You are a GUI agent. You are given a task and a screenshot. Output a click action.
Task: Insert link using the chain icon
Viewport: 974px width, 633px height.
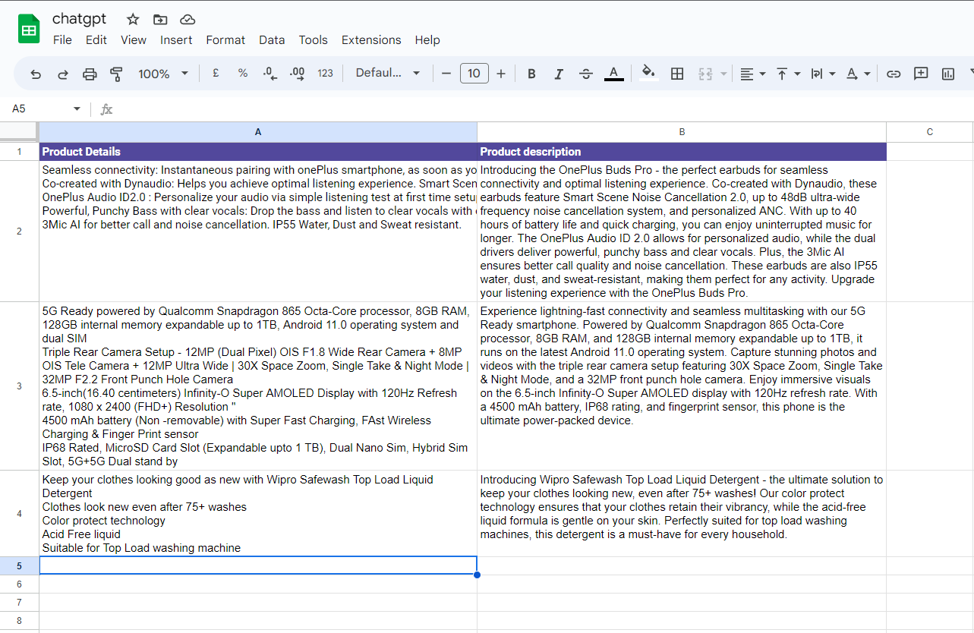click(x=894, y=74)
